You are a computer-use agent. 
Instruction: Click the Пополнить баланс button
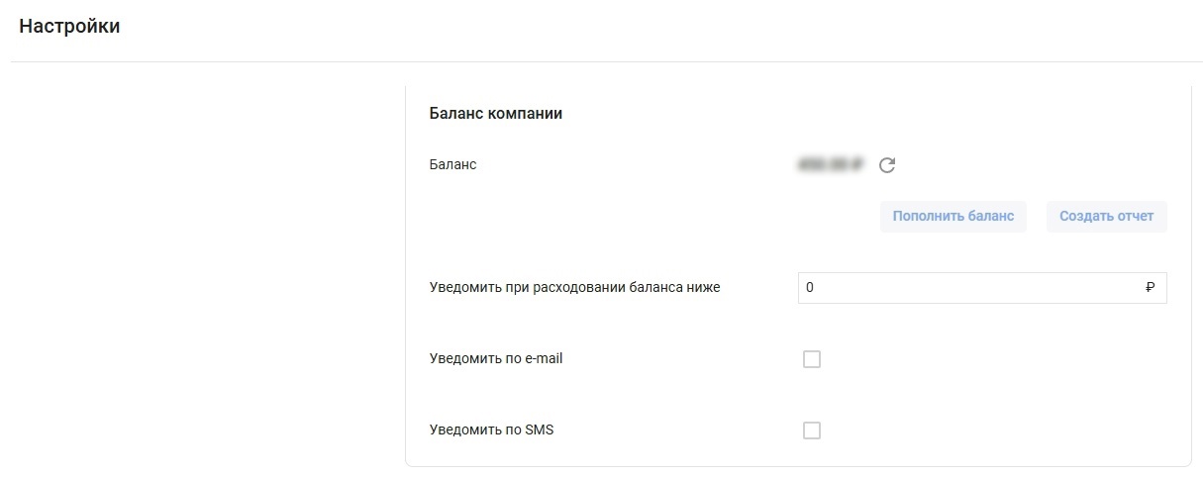(x=953, y=216)
